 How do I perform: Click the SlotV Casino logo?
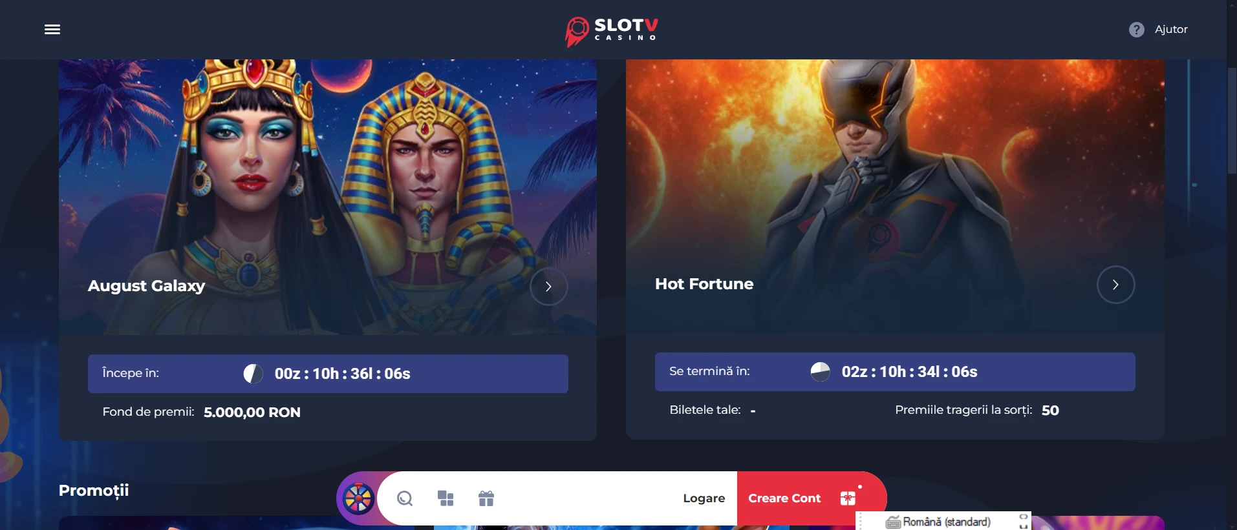click(612, 31)
